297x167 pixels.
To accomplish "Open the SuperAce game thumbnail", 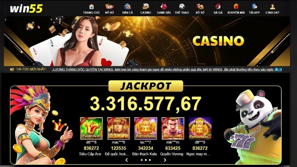I will click(91, 128).
